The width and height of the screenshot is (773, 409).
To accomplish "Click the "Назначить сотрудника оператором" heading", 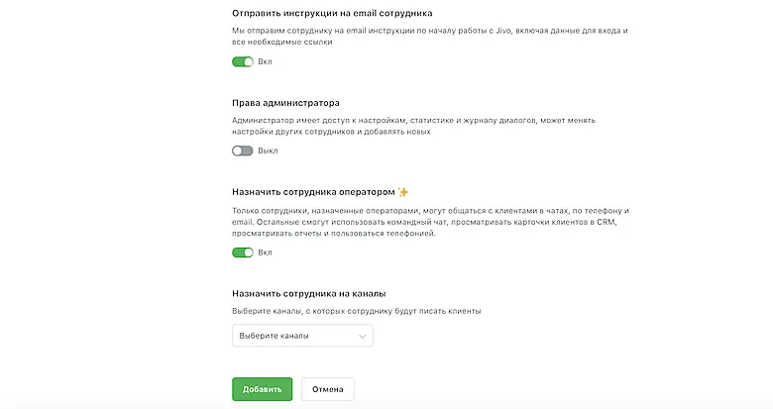I will coord(312,191).
